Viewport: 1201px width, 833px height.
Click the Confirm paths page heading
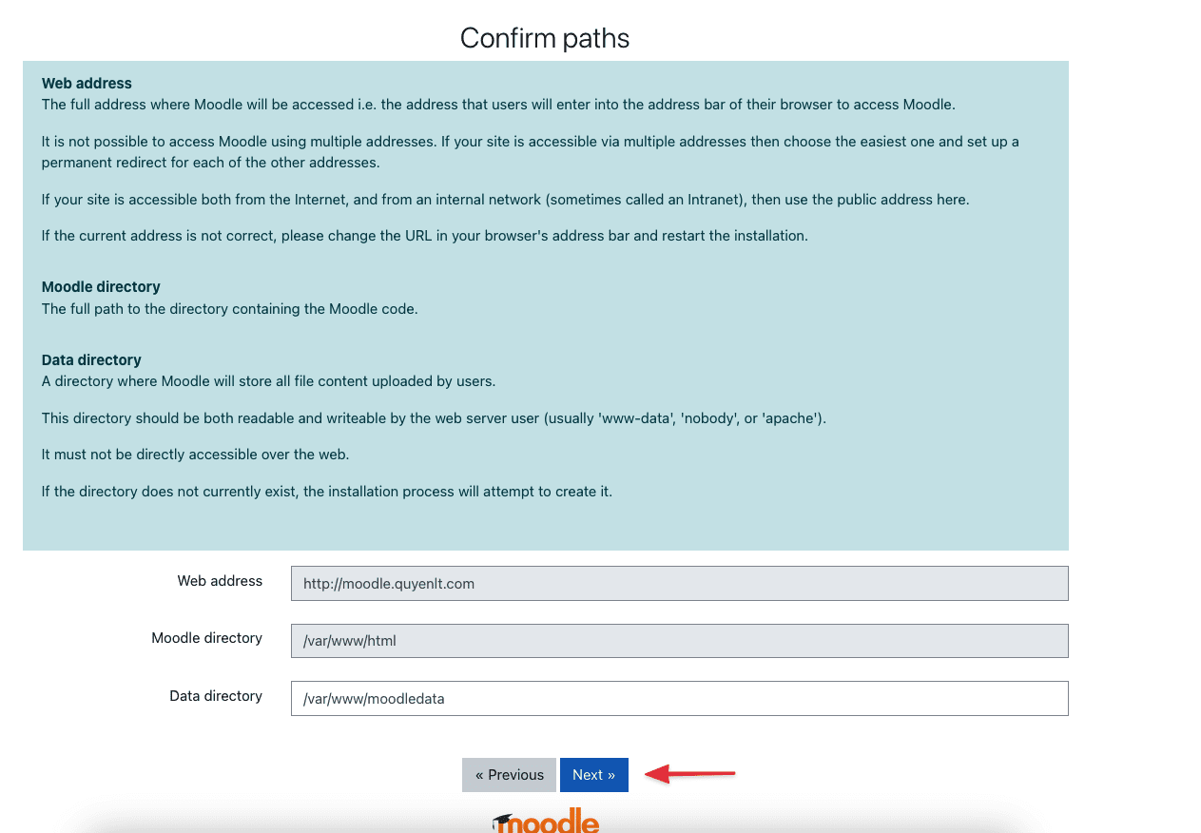pos(544,38)
